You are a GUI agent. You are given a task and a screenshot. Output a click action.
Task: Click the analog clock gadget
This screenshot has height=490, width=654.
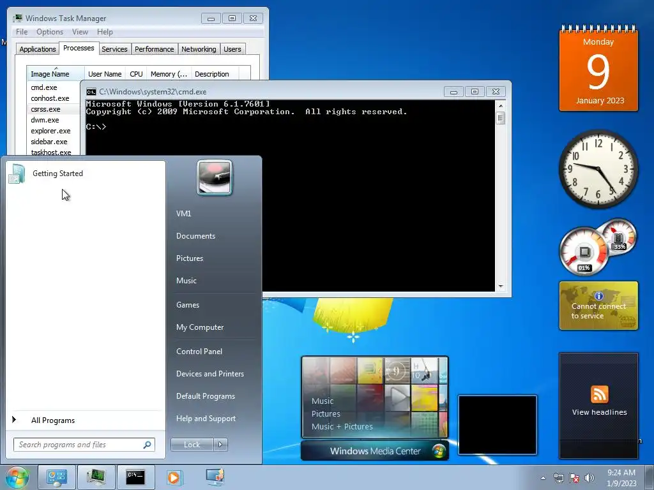598,168
